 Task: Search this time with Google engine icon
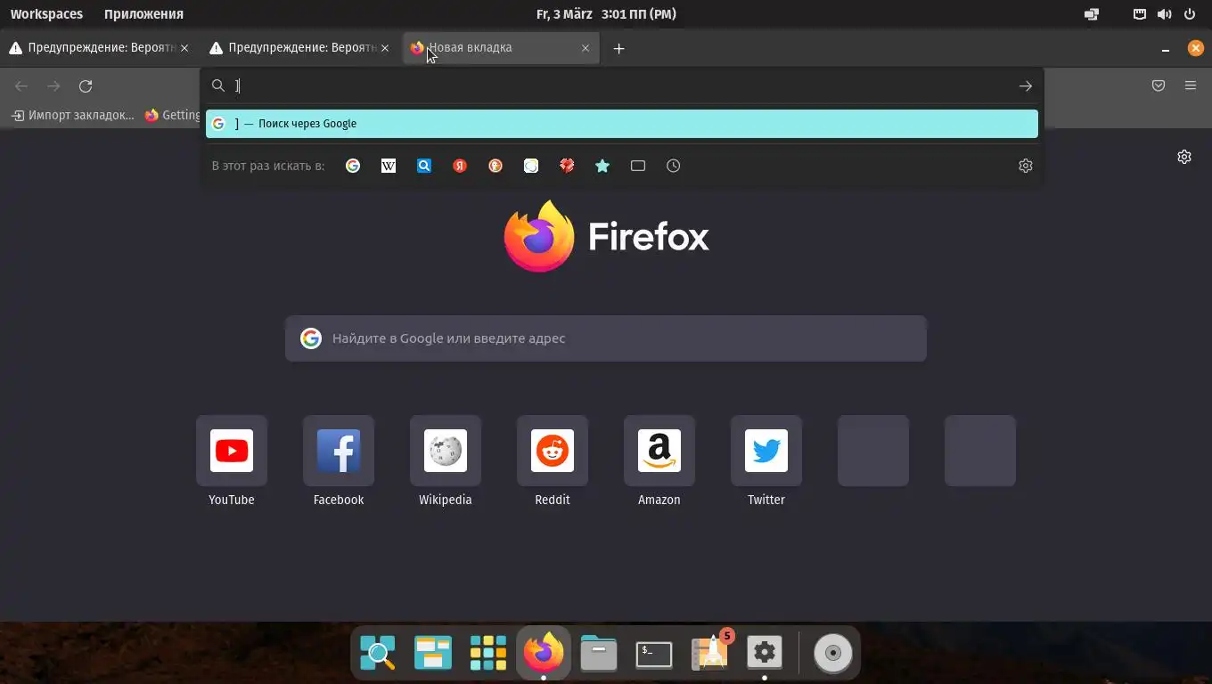coord(353,166)
